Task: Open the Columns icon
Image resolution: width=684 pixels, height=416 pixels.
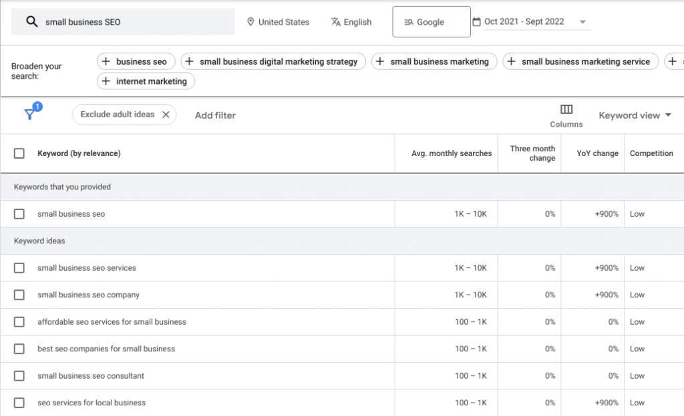Action: coord(566,109)
